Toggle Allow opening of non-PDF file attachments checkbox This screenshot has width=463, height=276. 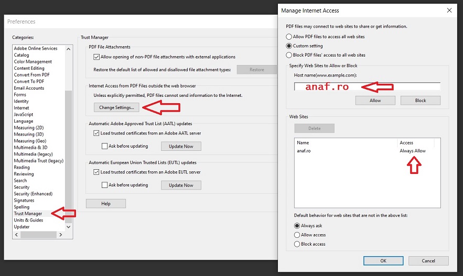coord(96,57)
